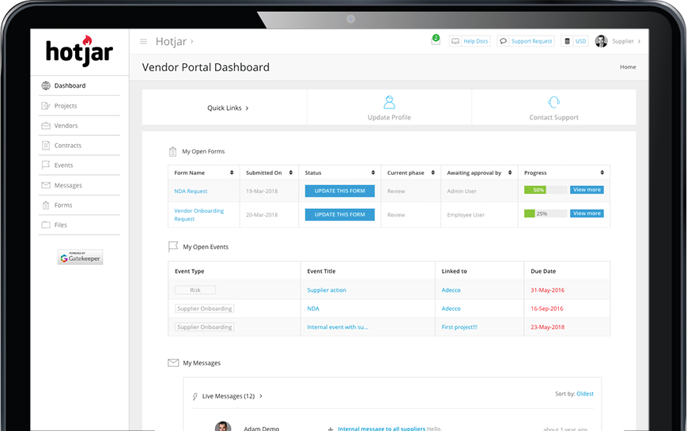This screenshot has width=687, height=431.
Task: Select the USD currency selector
Action: pyautogui.click(x=575, y=41)
